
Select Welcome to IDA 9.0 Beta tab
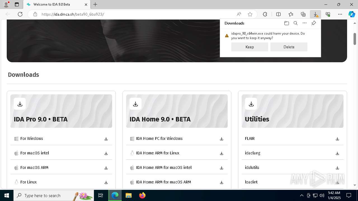click(56, 4)
